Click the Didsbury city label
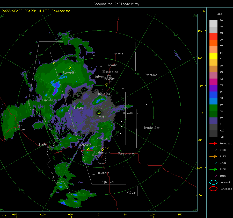 tap(98, 116)
